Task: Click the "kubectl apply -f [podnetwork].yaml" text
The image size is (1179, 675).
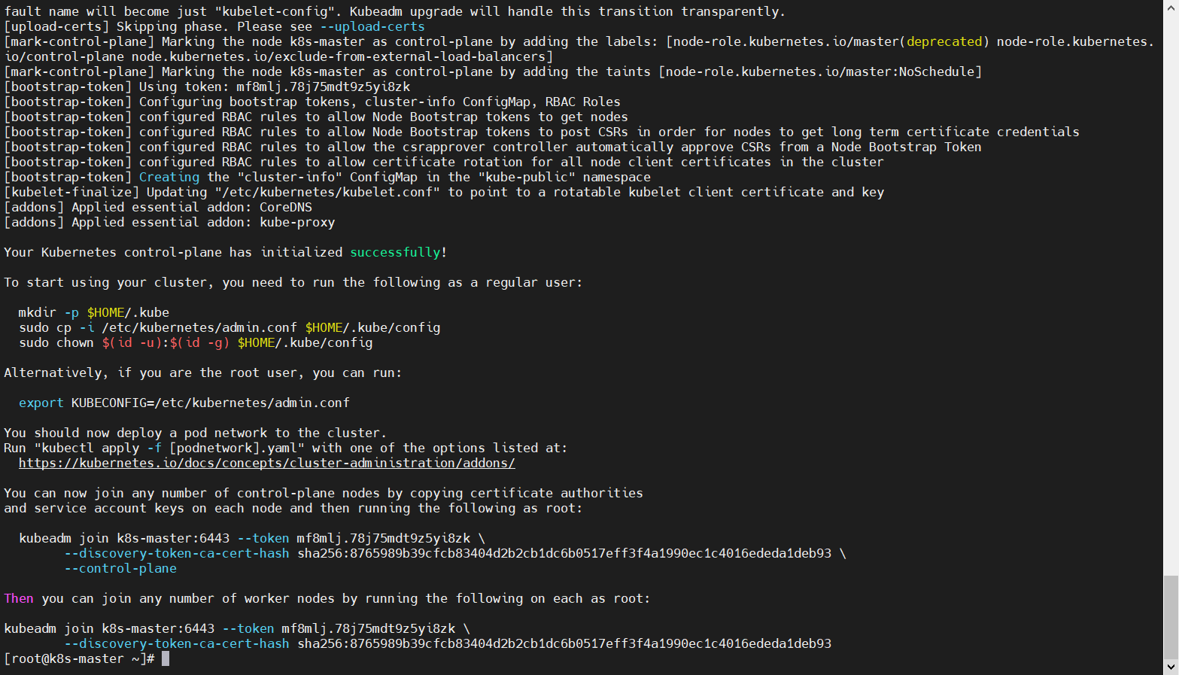Action: (x=169, y=448)
